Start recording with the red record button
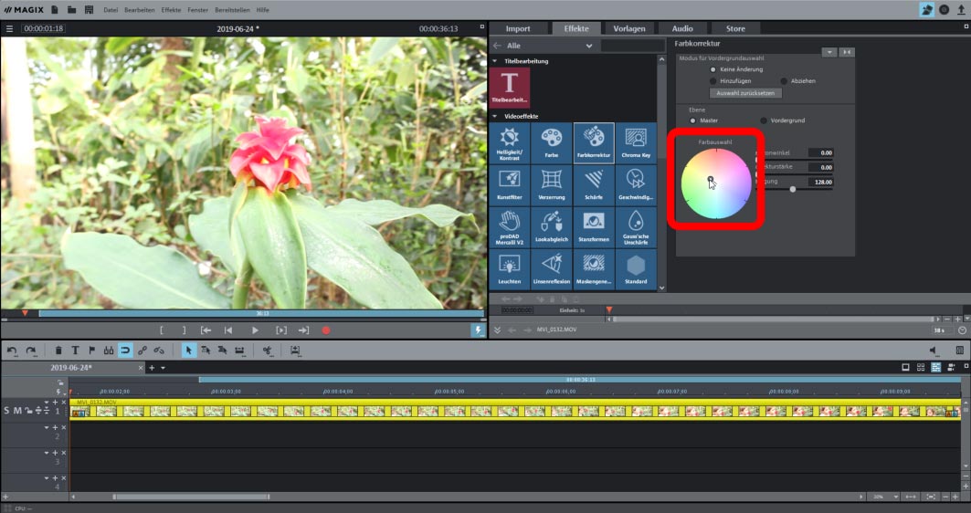The width and height of the screenshot is (971, 513). click(326, 330)
